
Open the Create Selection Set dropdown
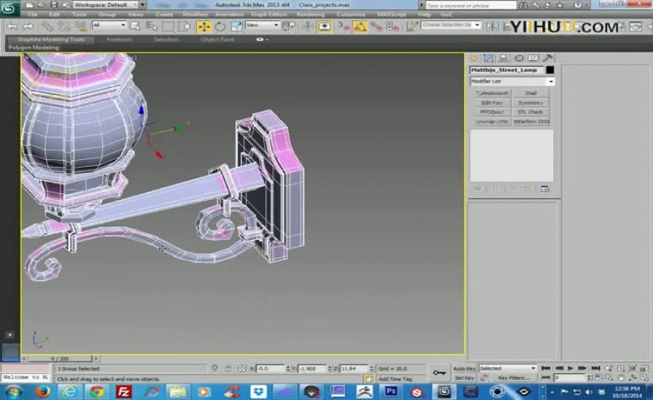451,25
